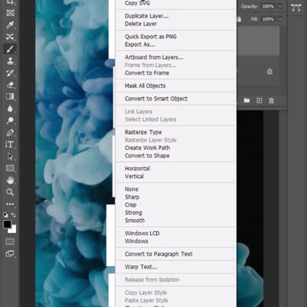Click the Opacity 100% value field

coord(268,6)
